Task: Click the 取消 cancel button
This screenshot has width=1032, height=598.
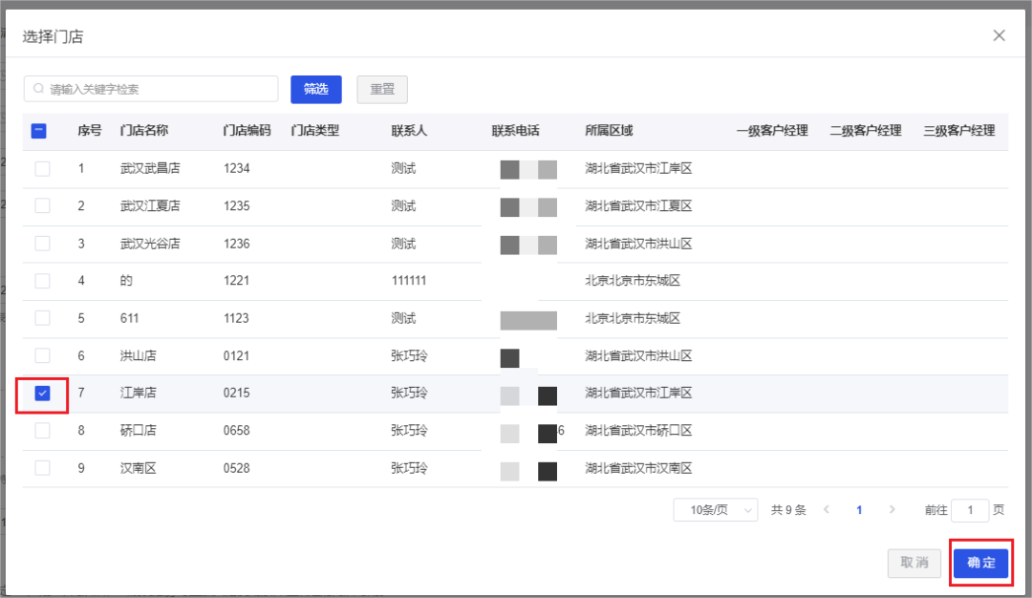Action: point(914,564)
